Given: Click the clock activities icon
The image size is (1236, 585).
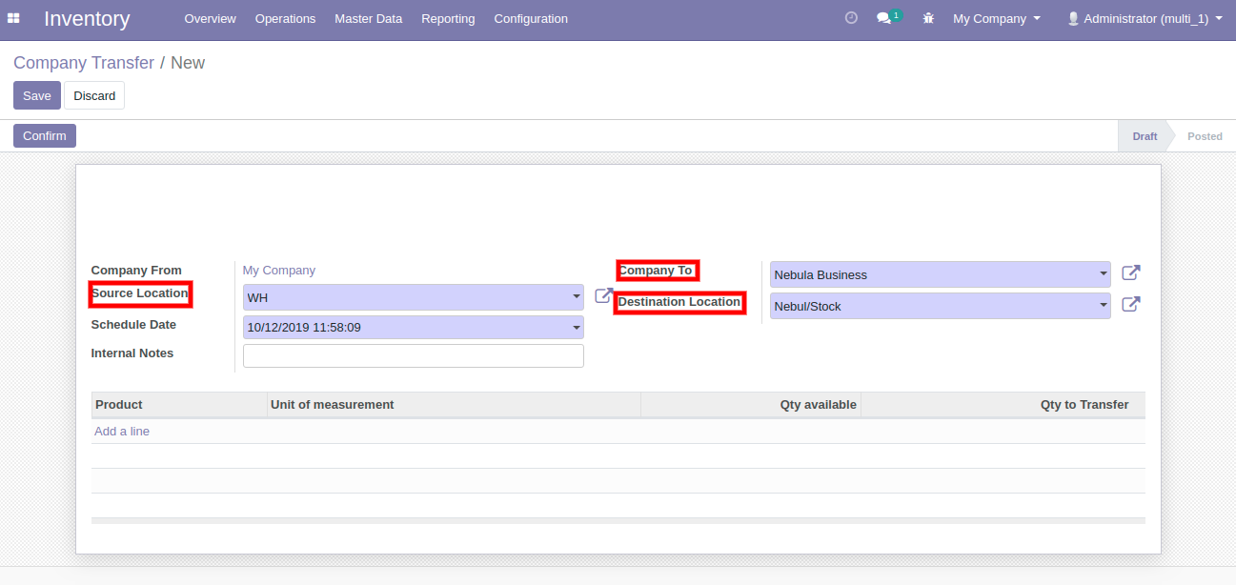Looking at the screenshot, I should (x=851, y=18).
